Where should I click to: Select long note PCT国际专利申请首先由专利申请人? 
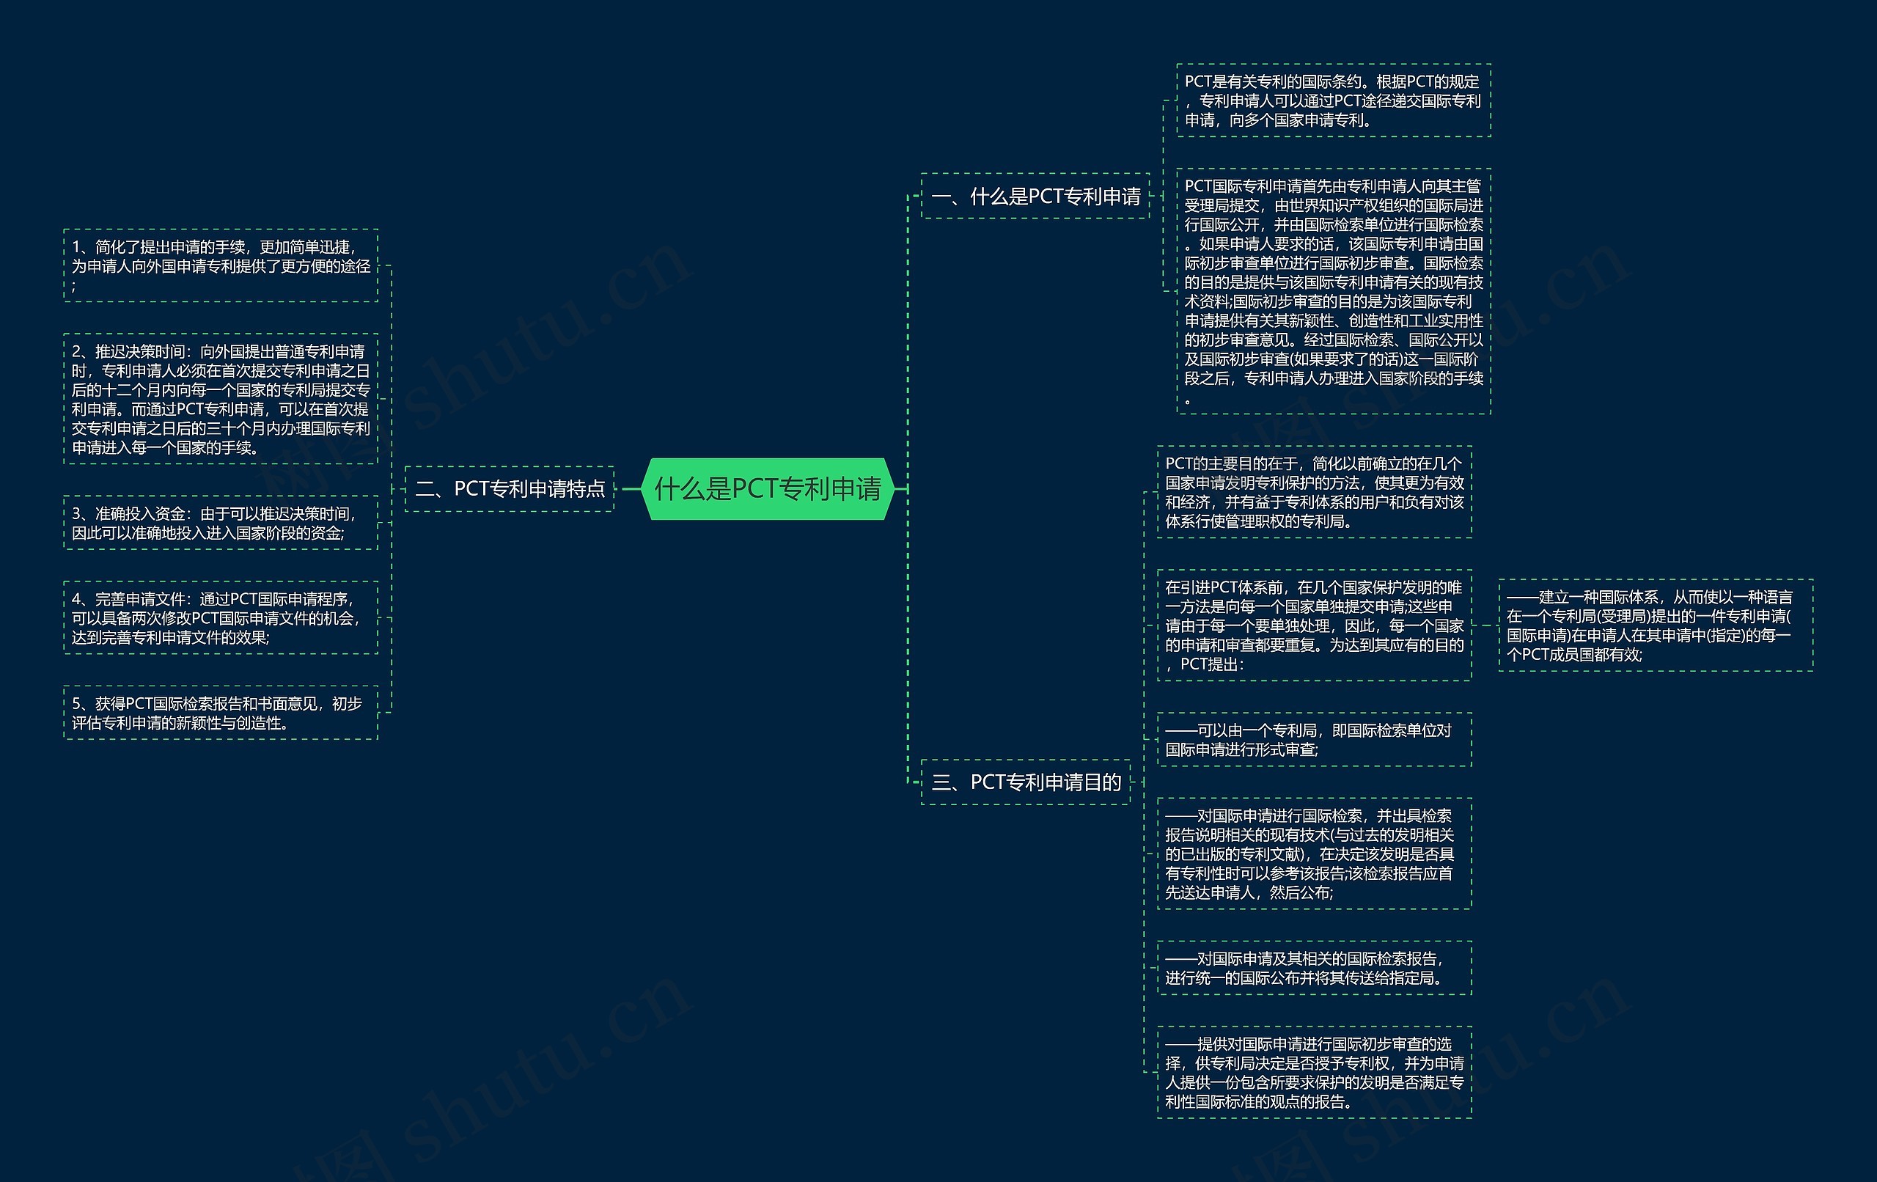tap(1333, 291)
